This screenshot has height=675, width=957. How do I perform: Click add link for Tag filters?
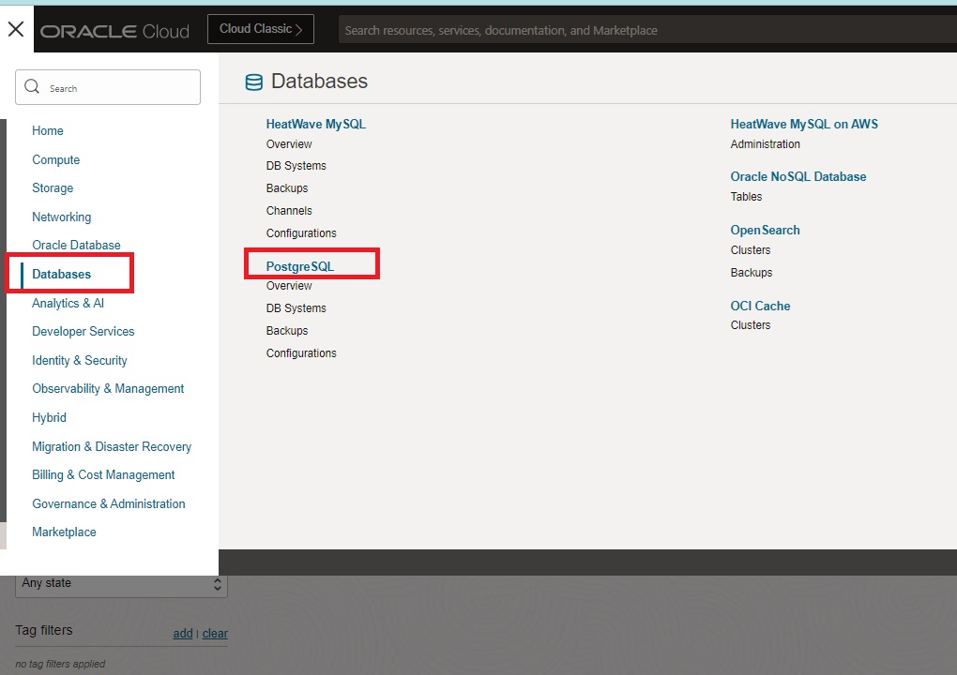(183, 634)
